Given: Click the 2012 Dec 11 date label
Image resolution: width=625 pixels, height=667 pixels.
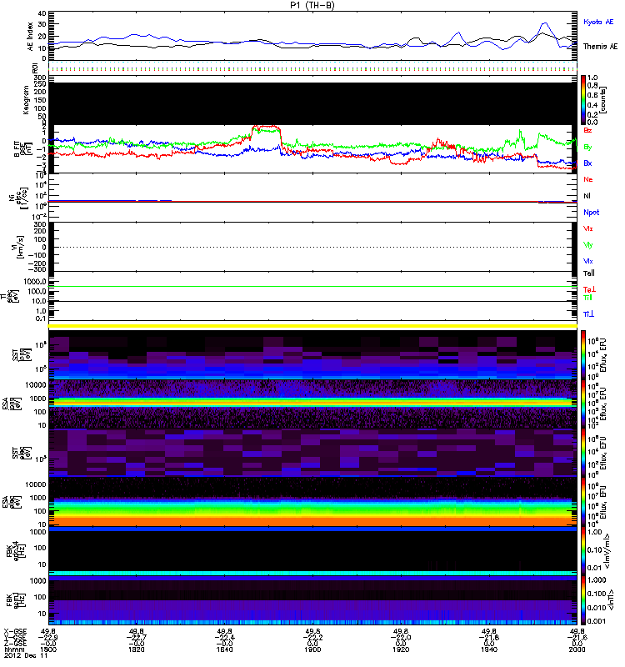Looking at the screenshot, I should coord(20,657).
